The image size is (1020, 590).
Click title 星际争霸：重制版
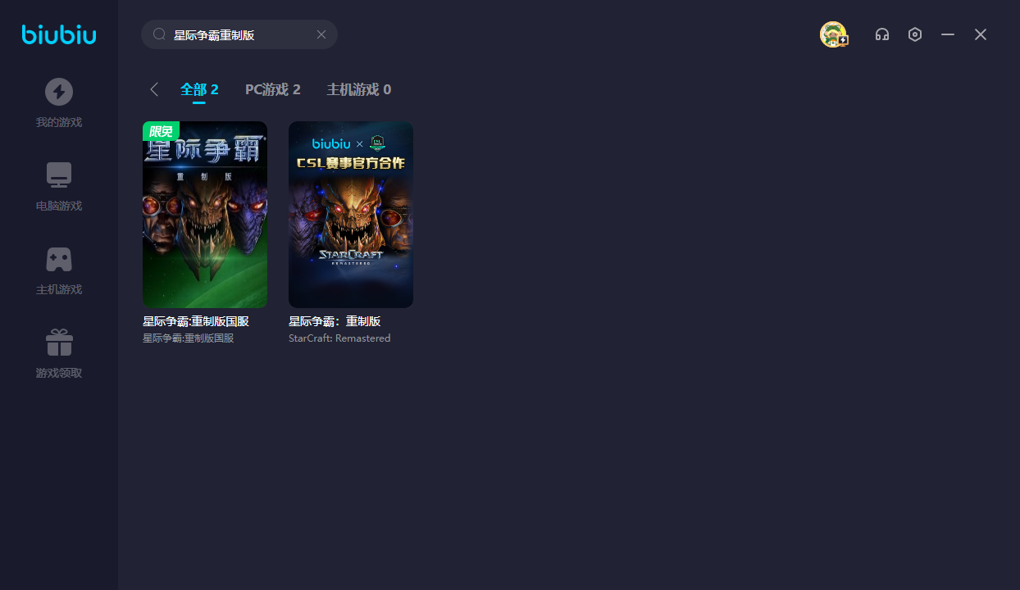click(335, 321)
